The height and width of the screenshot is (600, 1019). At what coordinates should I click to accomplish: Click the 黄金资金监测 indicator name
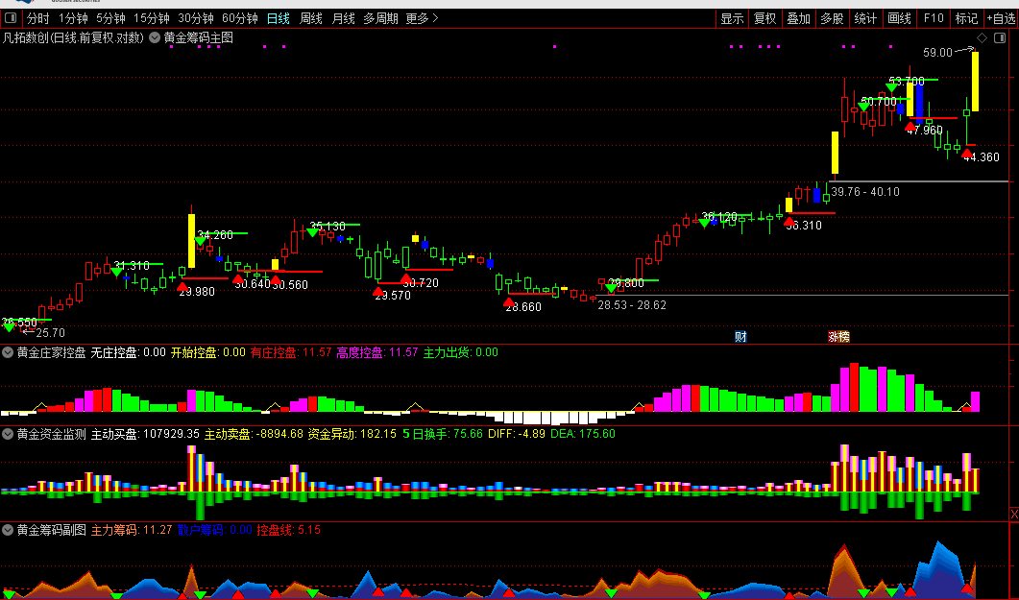coord(51,434)
